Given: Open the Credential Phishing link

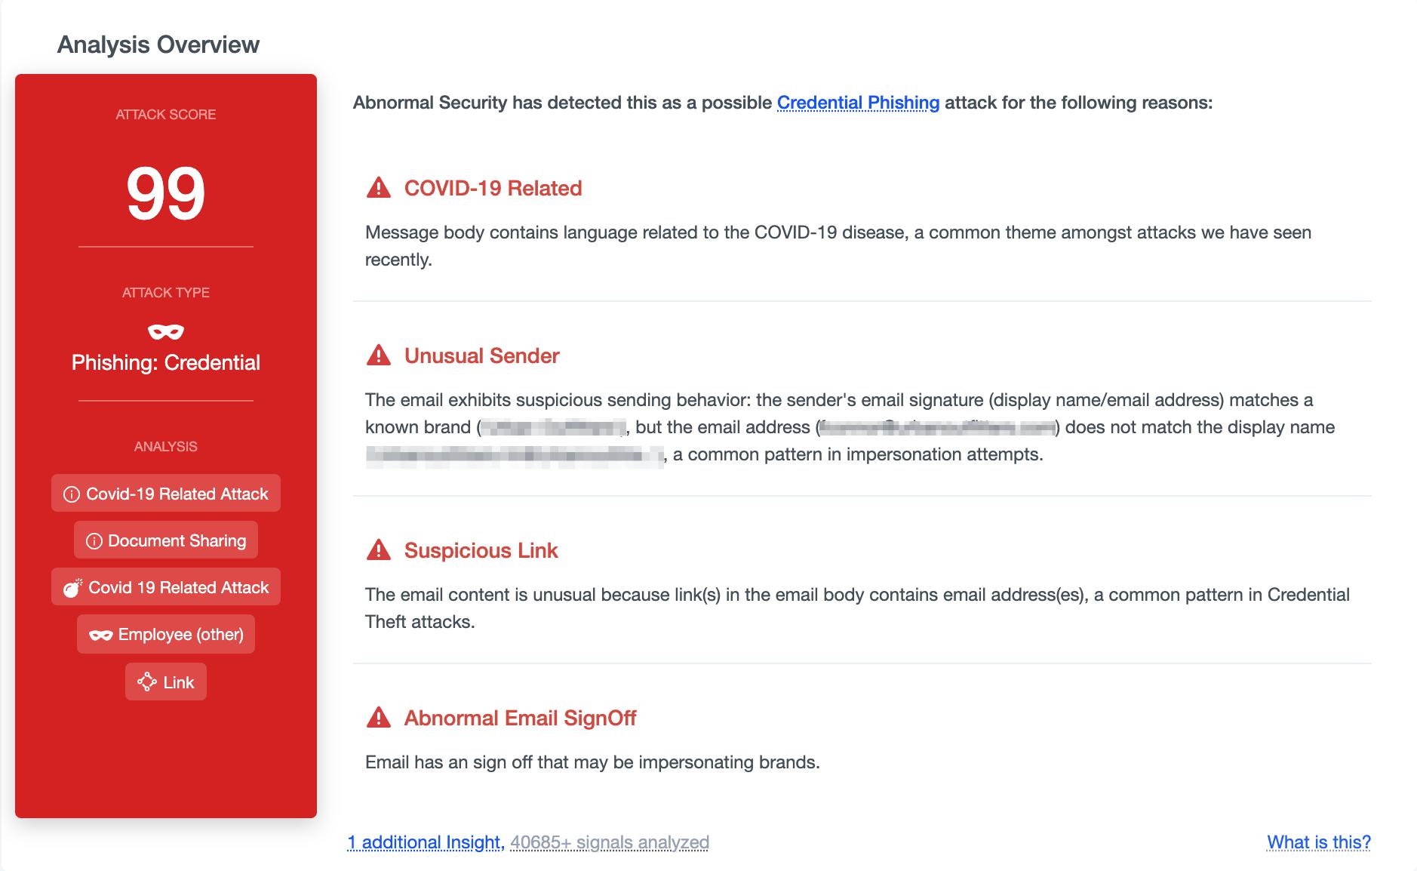Looking at the screenshot, I should (x=858, y=103).
